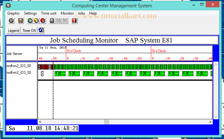
Task: Open the Settings menu
Action: 30,13
